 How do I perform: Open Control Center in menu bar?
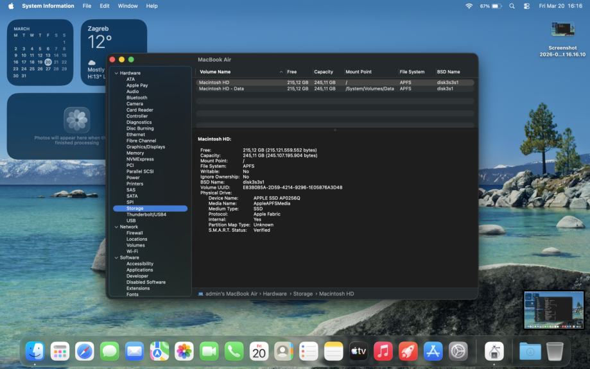(527, 6)
